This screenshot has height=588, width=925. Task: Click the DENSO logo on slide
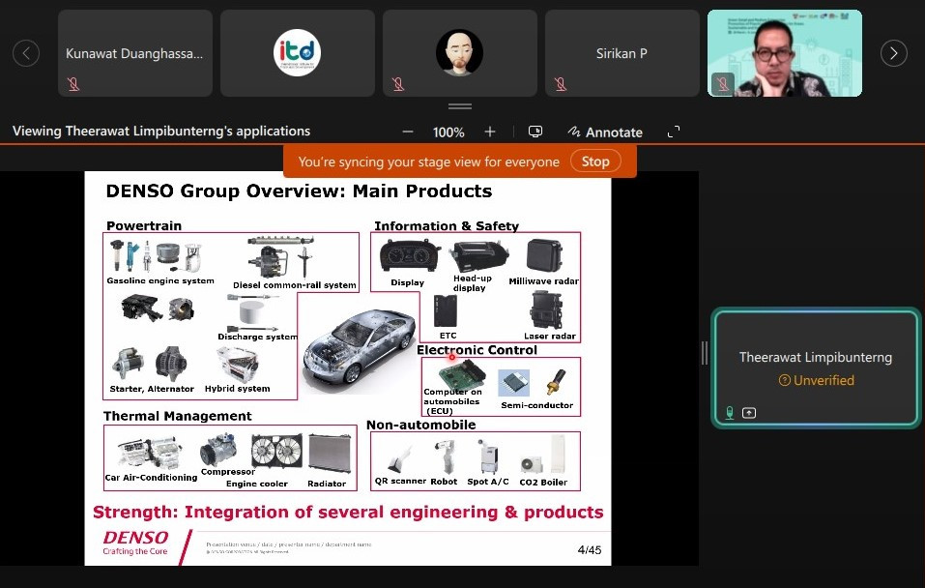click(x=135, y=542)
